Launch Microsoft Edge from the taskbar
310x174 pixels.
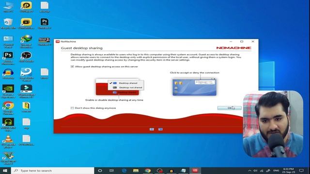click(124, 171)
